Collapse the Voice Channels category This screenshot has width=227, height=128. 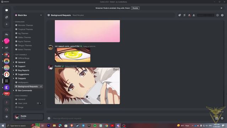click(x=21, y=96)
